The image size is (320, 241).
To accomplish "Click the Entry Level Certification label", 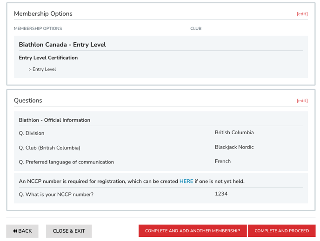I will point(48,58).
